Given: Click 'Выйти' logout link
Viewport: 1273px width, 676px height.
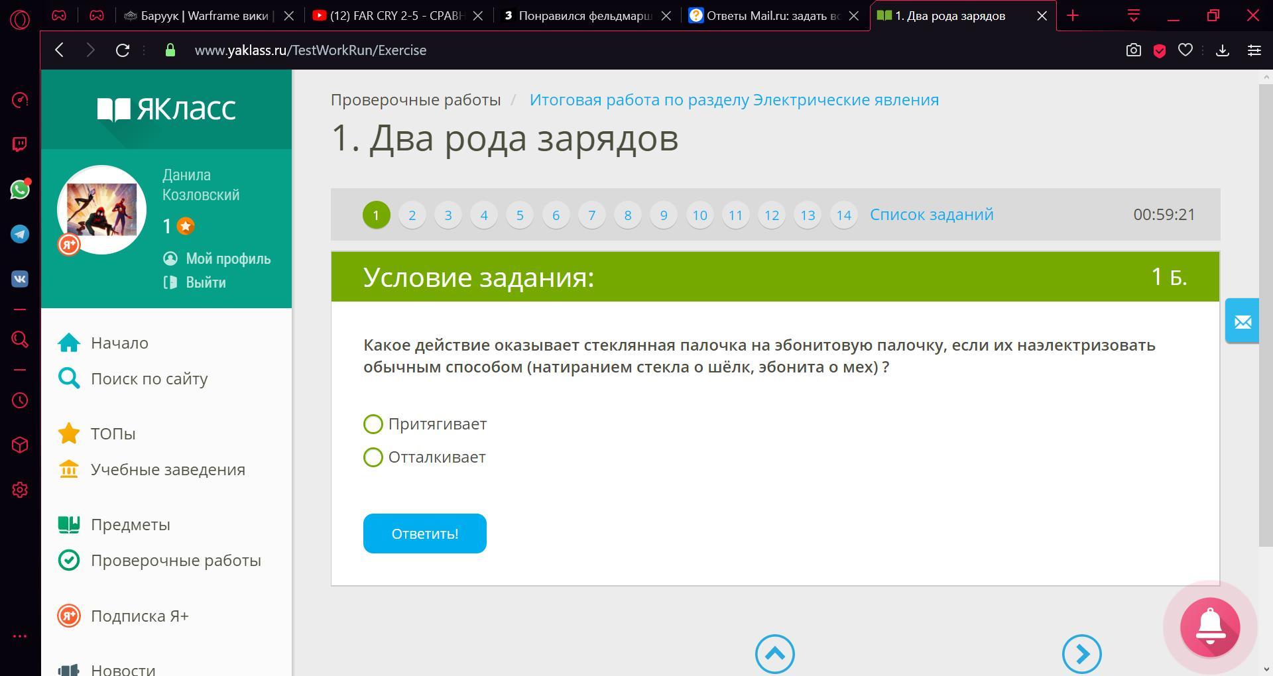Looking at the screenshot, I should [194, 282].
